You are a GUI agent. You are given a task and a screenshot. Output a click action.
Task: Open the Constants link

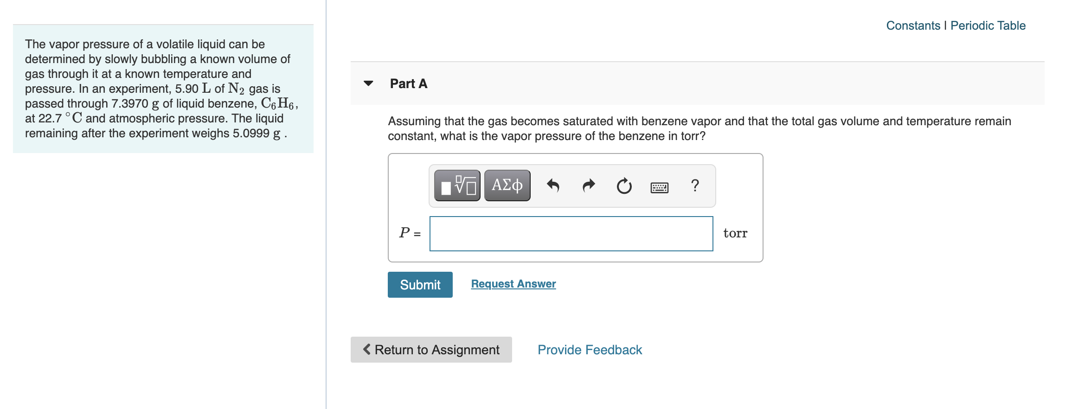pos(913,26)
